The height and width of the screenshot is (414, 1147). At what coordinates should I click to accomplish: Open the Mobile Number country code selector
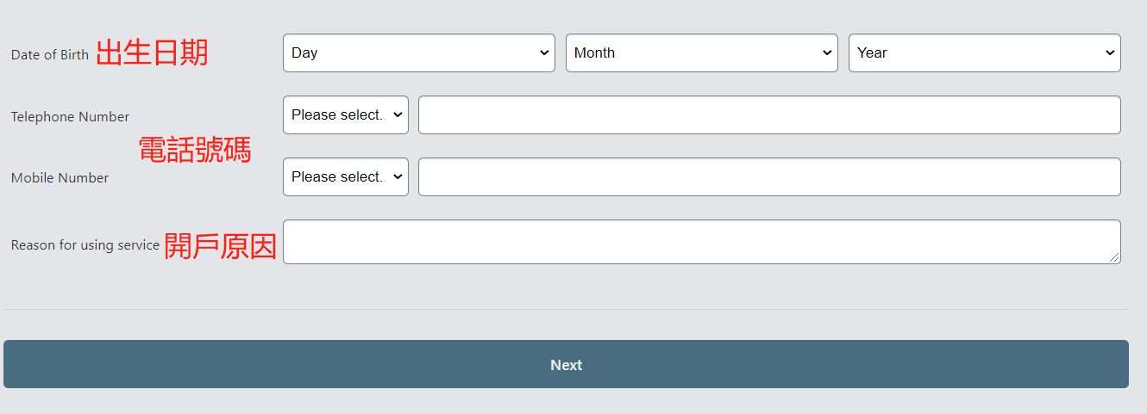pos(346,177)
